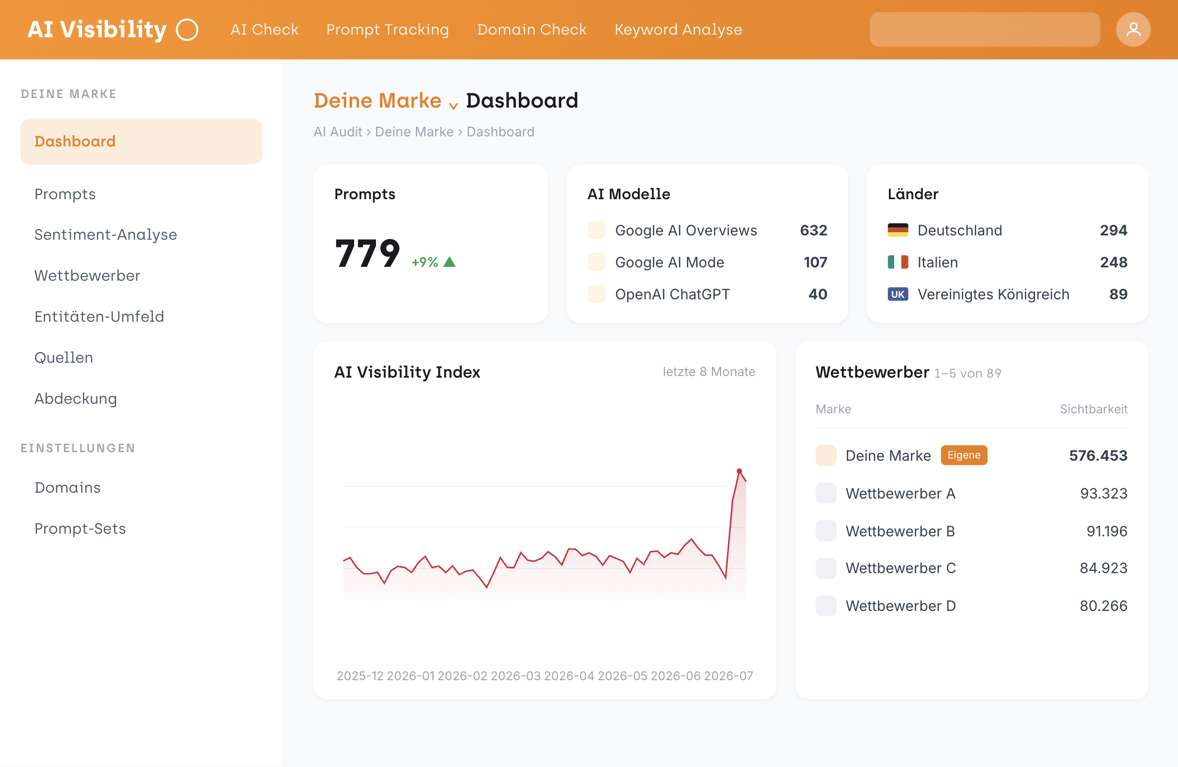Click the green upward trend triangle

coord(449,262)
